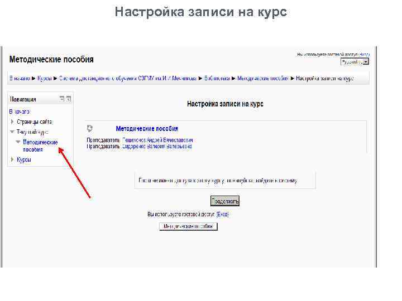Open Методические пособия in the navigation tree

(x=40, y=145)
